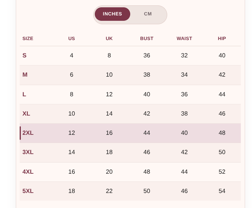
Task: Select the INCHES unit option
Action: pos(113,14)
